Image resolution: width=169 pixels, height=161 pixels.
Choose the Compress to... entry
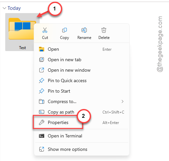[82, 101]
